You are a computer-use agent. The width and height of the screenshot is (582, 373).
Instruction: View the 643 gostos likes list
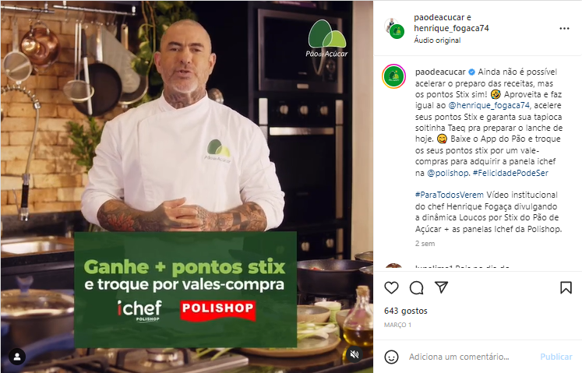tap(406, 311)
